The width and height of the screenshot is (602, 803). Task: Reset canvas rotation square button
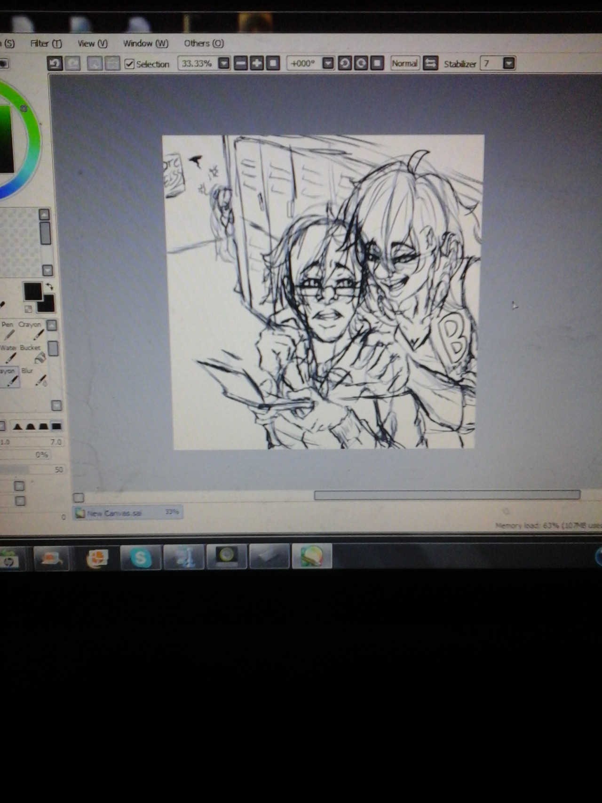click(377, 63)
